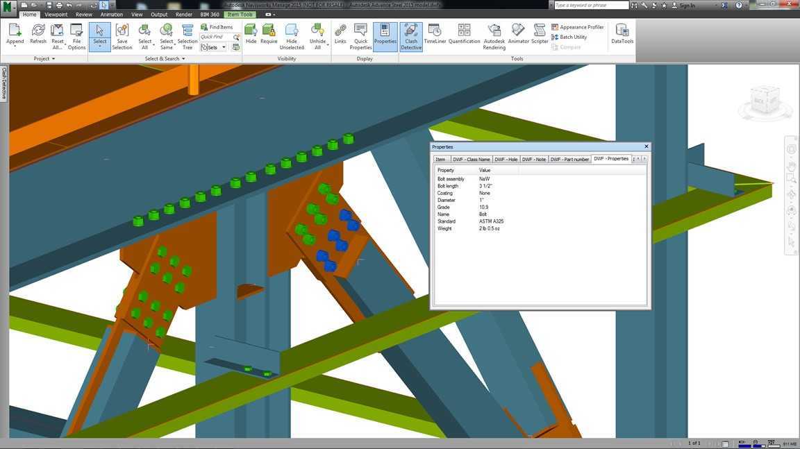Open the Scripter tool
This screenshot has height=449, width=800.
coord(540,34)
